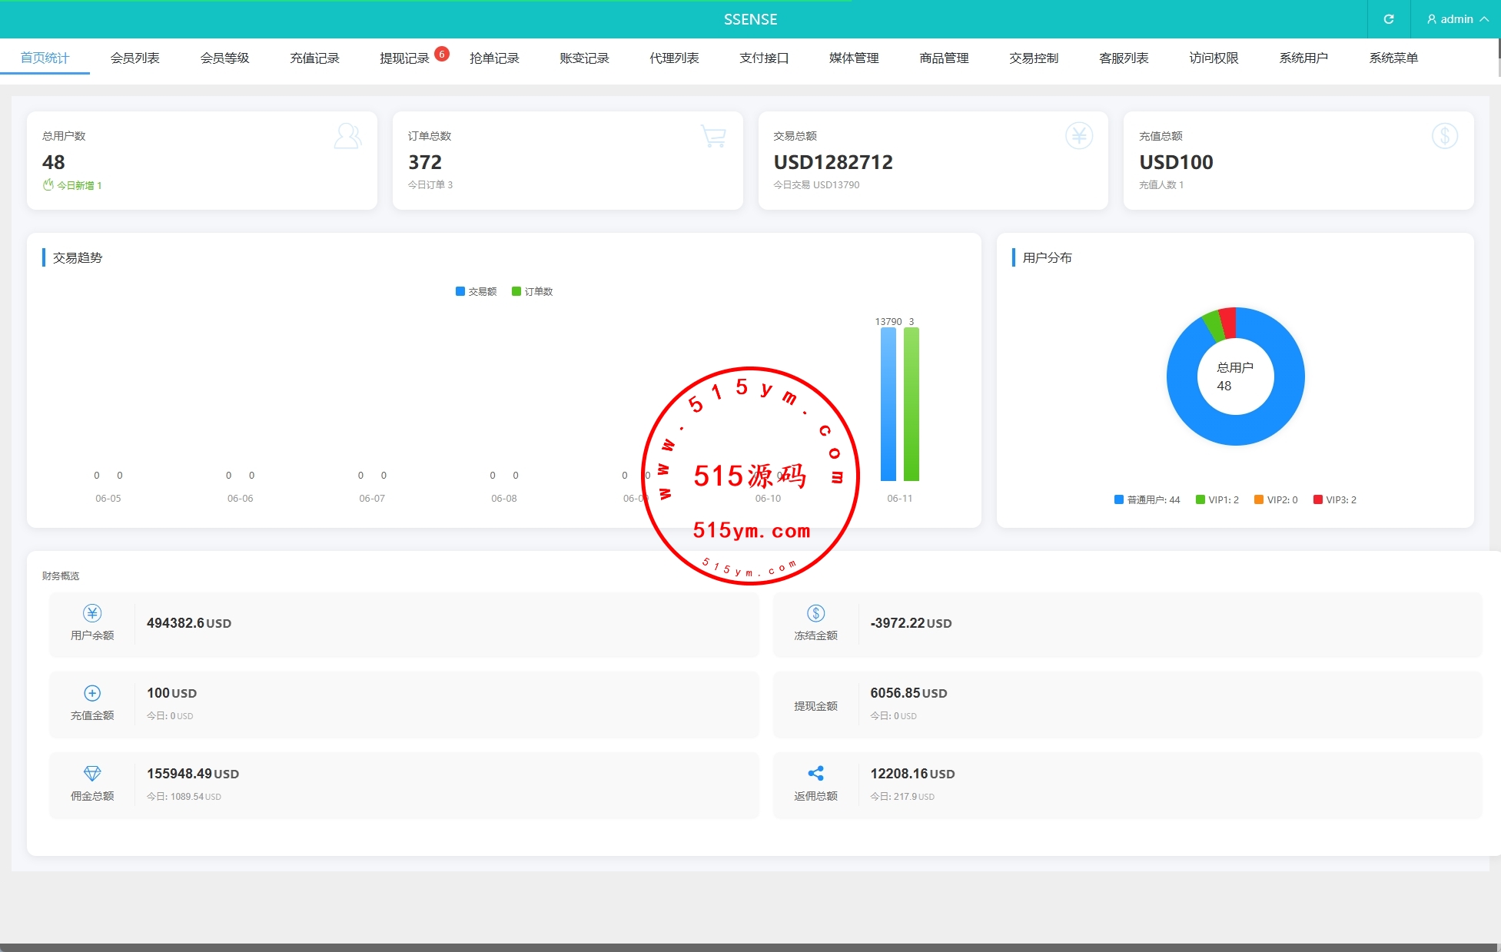
Task: Open the 系统菜单 navigation item
Action: (1393, 58)
